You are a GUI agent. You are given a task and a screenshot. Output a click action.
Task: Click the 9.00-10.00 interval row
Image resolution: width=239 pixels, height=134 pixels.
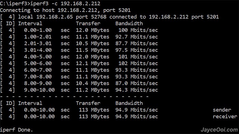point(79,90)
